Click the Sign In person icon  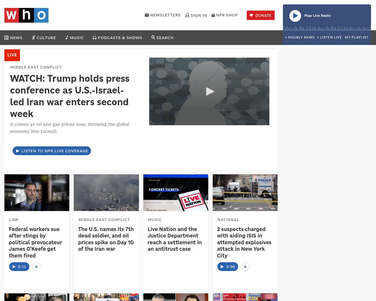(187, 15)
